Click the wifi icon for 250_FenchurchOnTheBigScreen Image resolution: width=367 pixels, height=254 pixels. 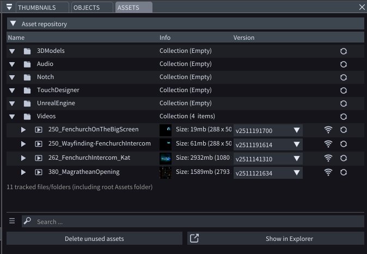[x=328, y=130]
